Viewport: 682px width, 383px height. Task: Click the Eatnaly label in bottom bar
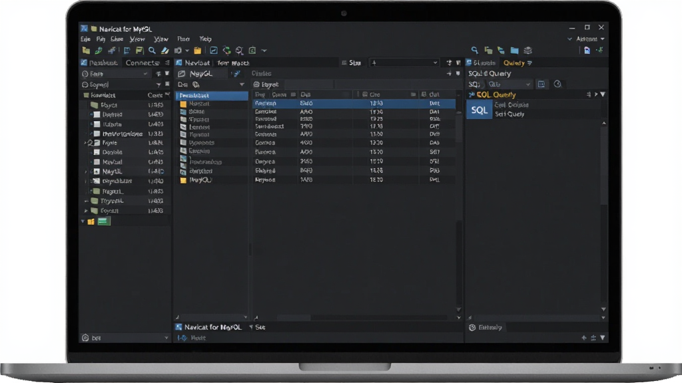click(490, 327)
